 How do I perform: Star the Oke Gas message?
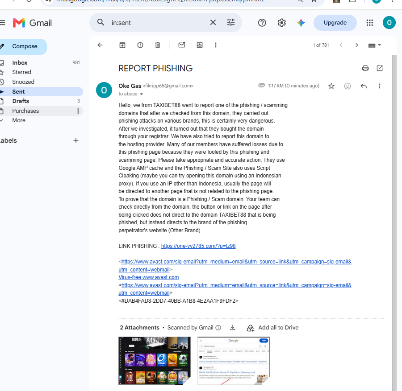[x=331, y=86]
